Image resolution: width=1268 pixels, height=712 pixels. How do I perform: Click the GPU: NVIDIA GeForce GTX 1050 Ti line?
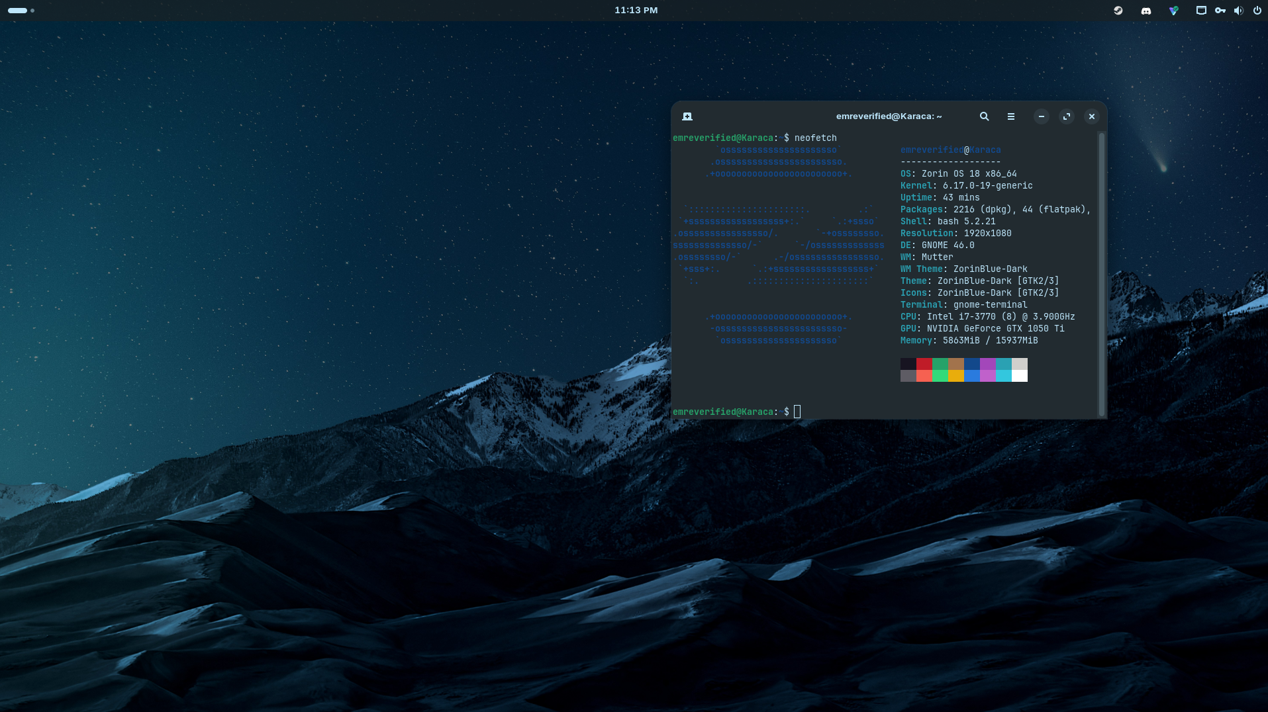click(983, 329)
